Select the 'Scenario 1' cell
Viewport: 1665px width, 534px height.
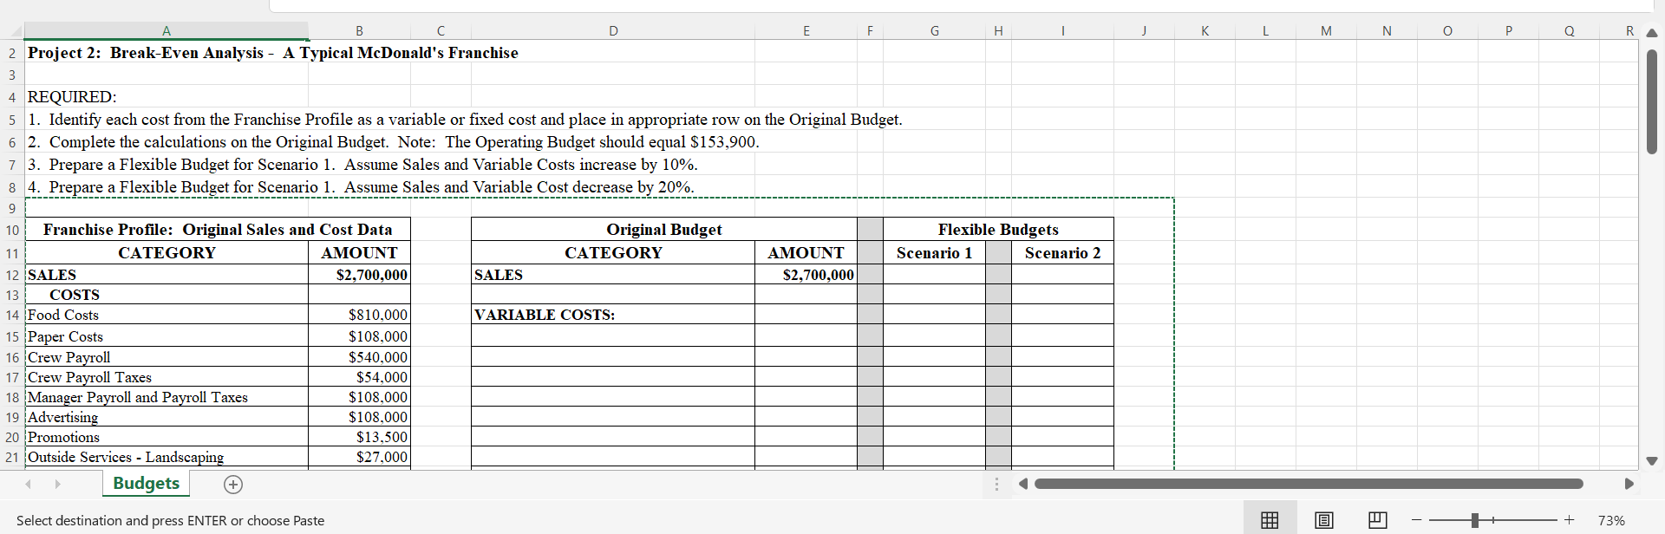934,253
